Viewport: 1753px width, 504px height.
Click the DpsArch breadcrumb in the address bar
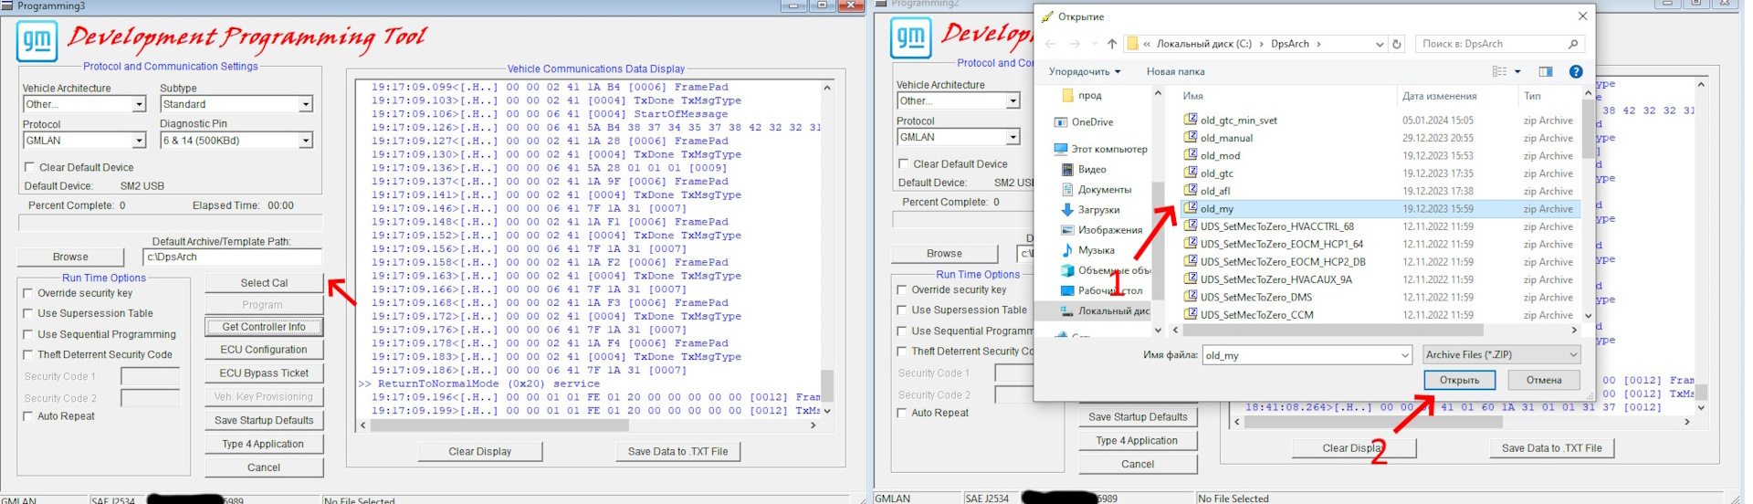tap(1289, 44)
